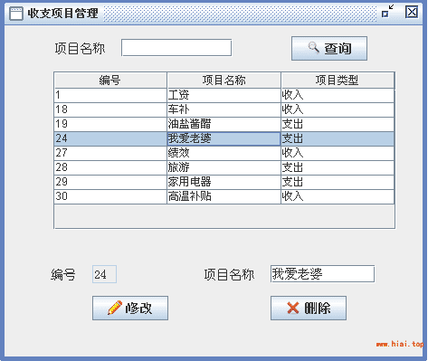Screen dimensions: 428x361
Task: Click the 项目类型 column header
Action: tap(338, 81)
